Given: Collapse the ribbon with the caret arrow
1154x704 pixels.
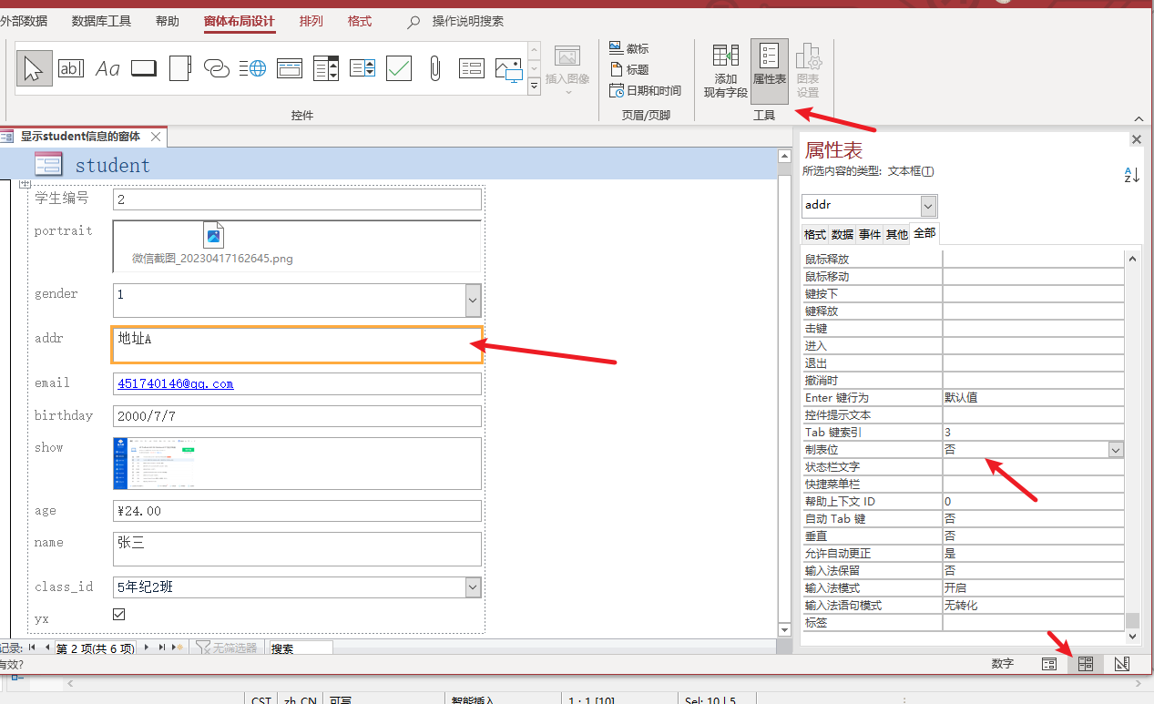Looking at the screenshot, I should click(1139, 118).
